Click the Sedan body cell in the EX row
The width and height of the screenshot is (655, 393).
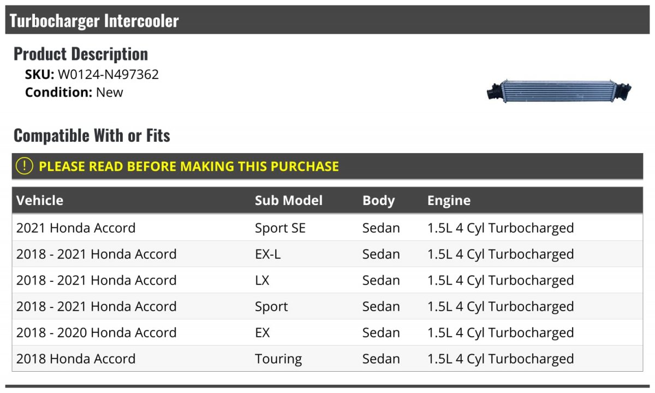[x=381, y=332]
